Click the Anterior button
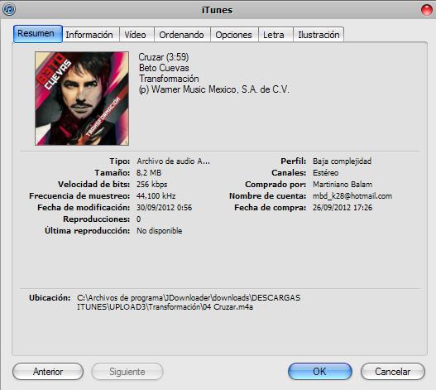The width and height of the screenshot is (436, 390). coord(48,371)
